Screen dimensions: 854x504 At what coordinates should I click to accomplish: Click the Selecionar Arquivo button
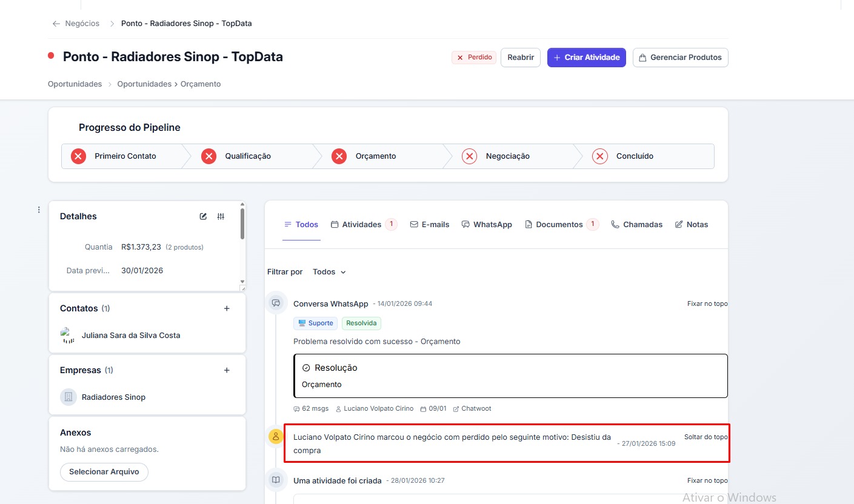(x=104, y=472)
